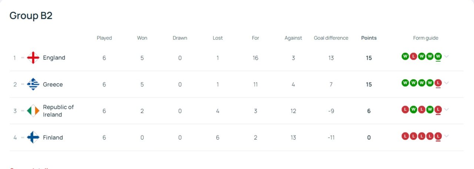The height and width of the screenshot is (169, 474).
Task: Click Greece's most recent underlined loss badge
Action: (438, 83)
